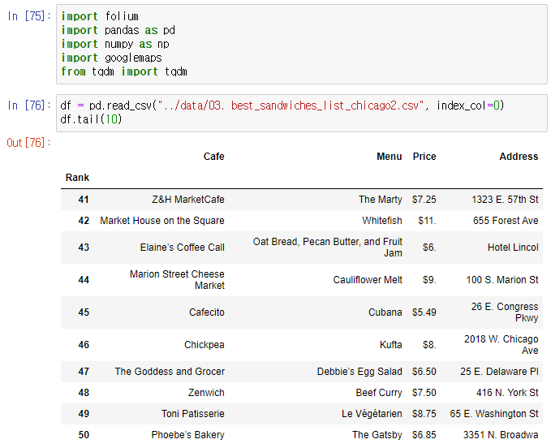This screenshot has width=551, height=448.
Task: Select the $8.75 price cell
Action: point(424,414)
